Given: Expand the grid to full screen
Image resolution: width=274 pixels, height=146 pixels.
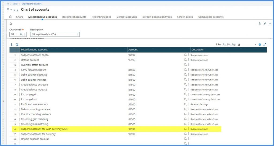Looking at the screenshot, I should 265,45.
